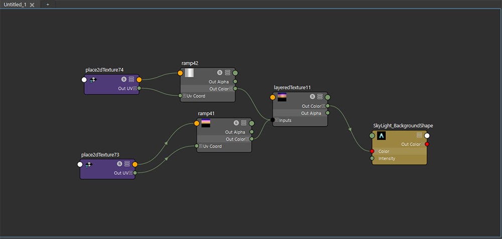The height and width of the screenshot is (239, 502).
Task: Click view mode bars icon on SkyLight_BackgroundShape
Action: pyautogui.click(x=419, y=136)
